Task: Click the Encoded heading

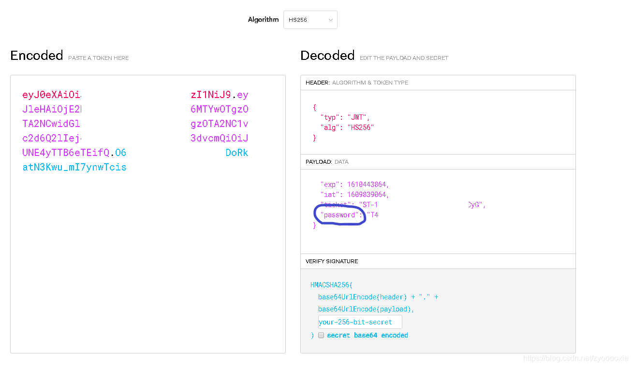Action: 37,56
